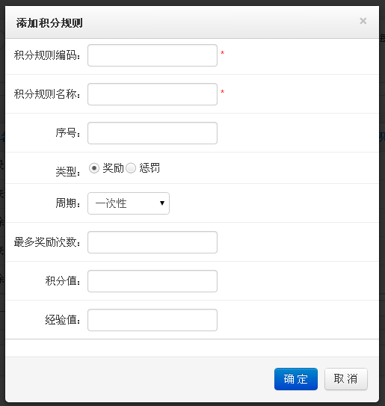Close the 添加积分规则 dialog with the X
This screenshot has width=385, height=406.
pyautogui.click(x=363, y=21)
